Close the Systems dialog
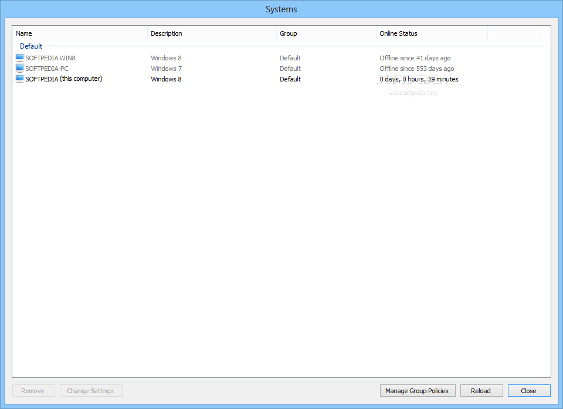This screenshot has height=409, width=563. [x=529, y=391]
